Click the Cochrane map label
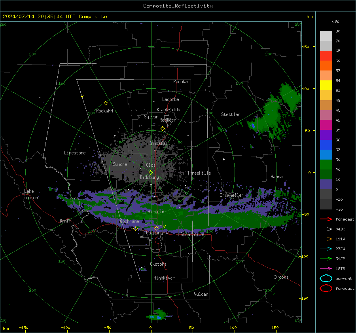 click(x=129, y=221)
